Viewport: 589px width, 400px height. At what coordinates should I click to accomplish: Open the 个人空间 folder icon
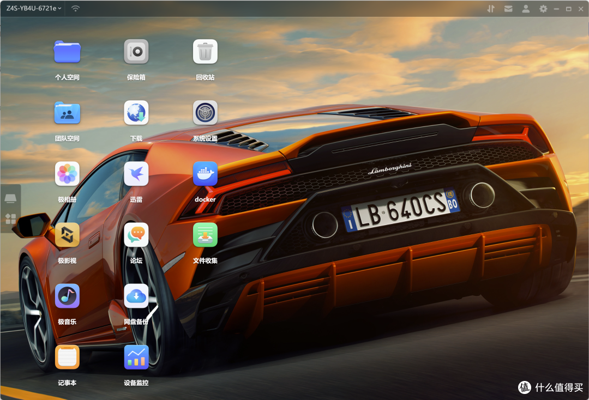pos(67,52)
